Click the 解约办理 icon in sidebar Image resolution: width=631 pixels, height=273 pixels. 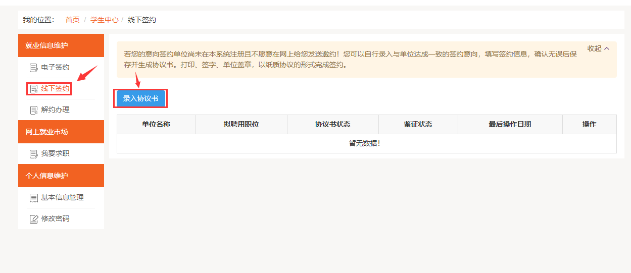point(34,110)
